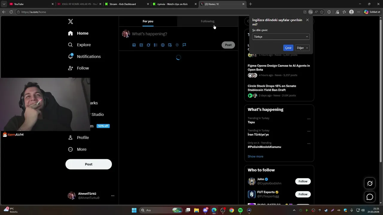
Task: Switch to KNGL RP KOMİK ANLAR tab
Action: [x=79, y=4]
